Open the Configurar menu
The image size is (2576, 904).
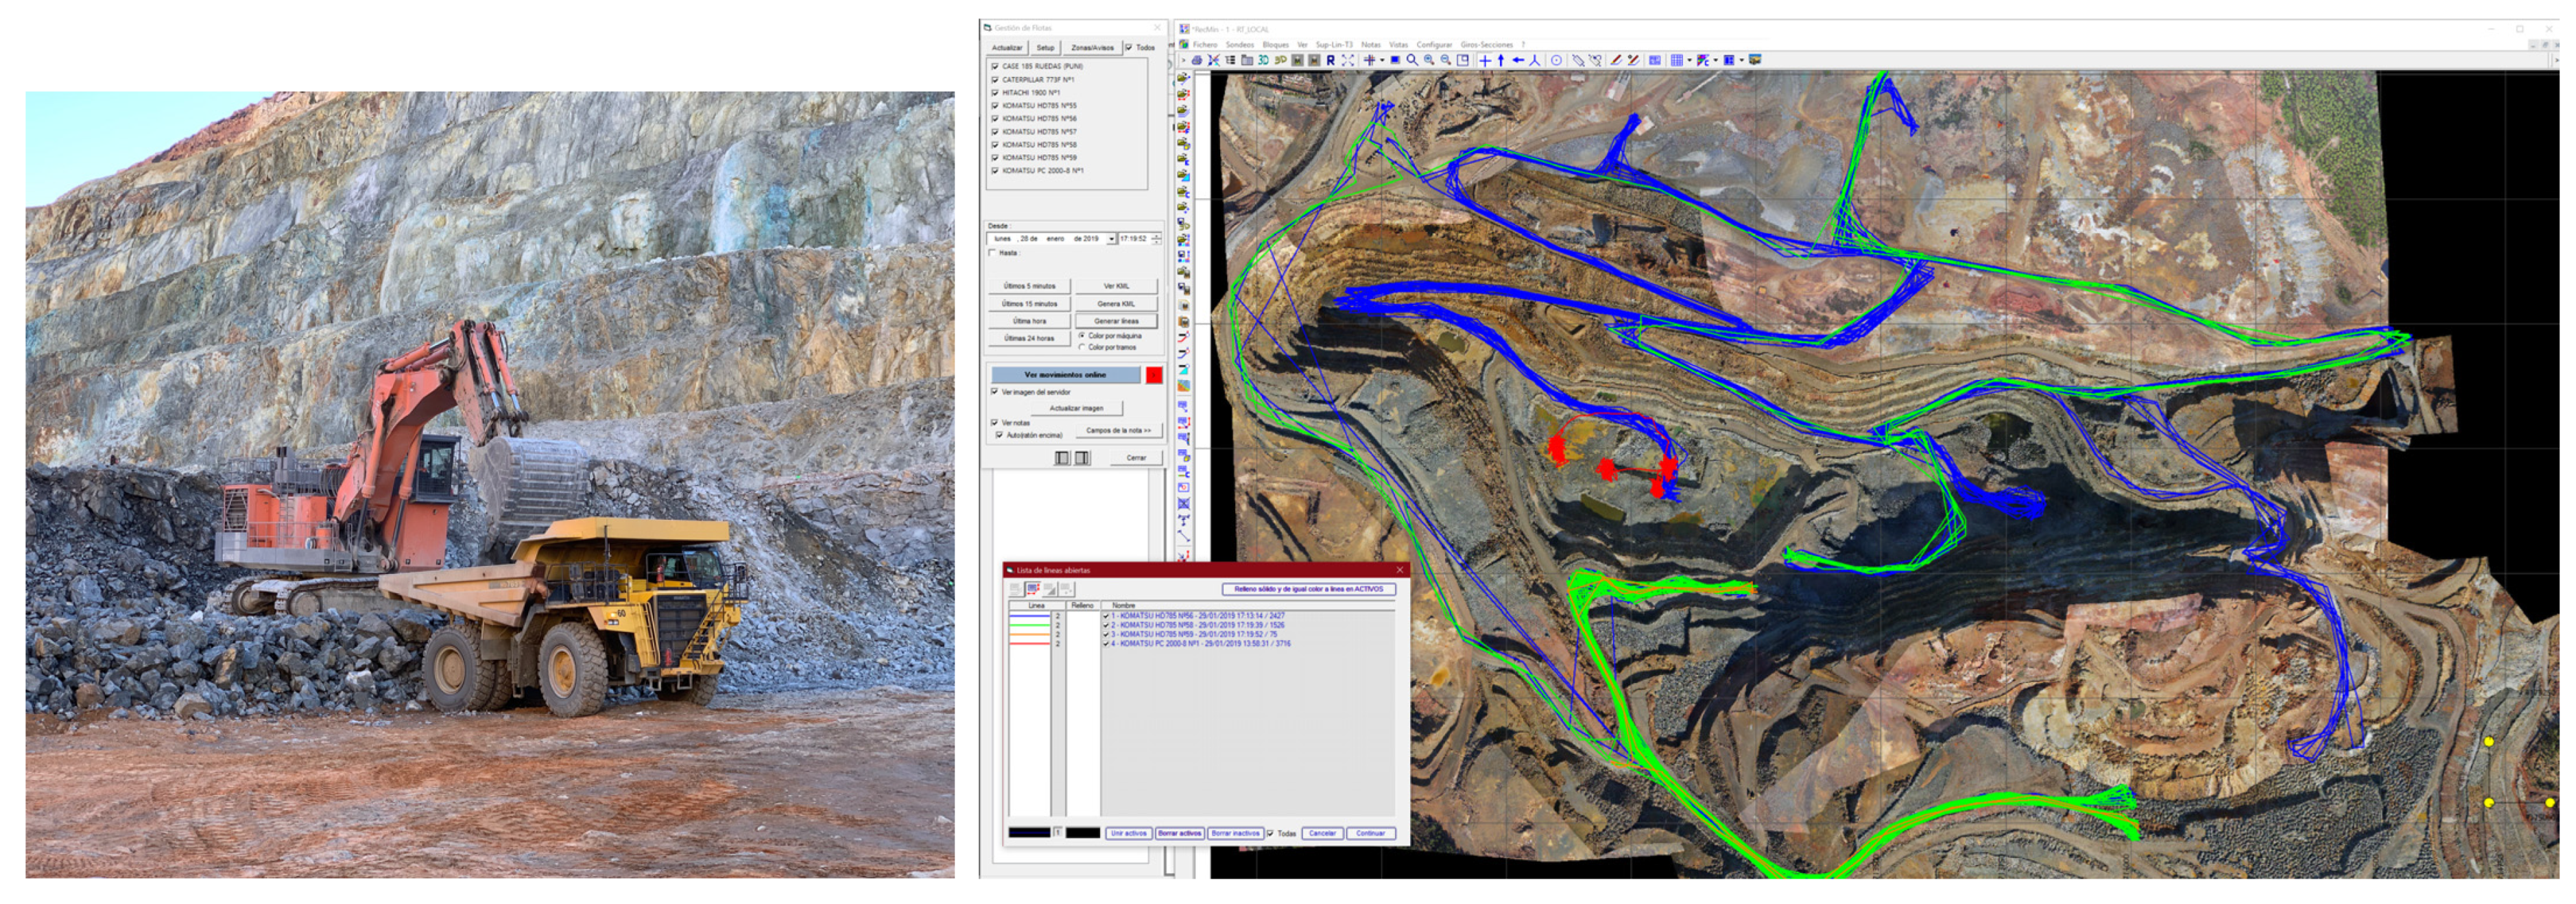(1434, 45)
